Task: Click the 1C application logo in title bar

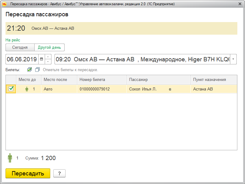Action: pyautogui.click(x=4, y=4)
